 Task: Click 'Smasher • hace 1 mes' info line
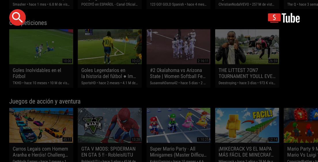click(x=41, y=4)
